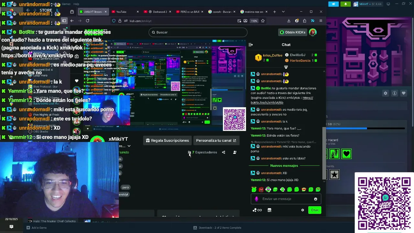Bookmark this page with star icon
414x233 pixels.
[x=263, y=21]
